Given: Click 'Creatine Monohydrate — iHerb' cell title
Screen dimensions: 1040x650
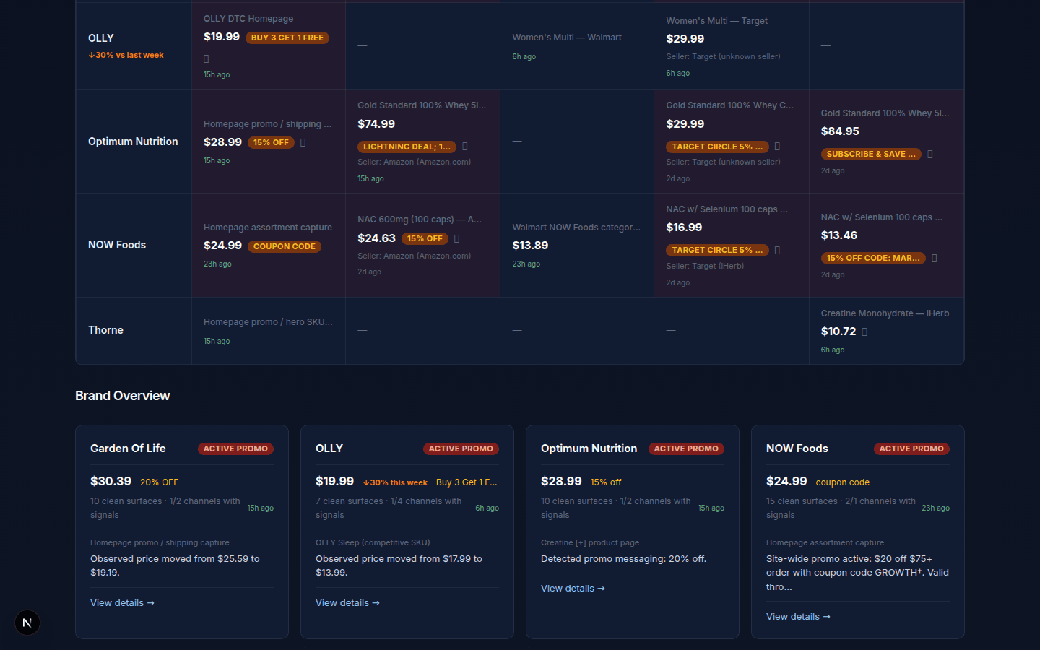Looking at the screenshot, I should click(885, 313).
